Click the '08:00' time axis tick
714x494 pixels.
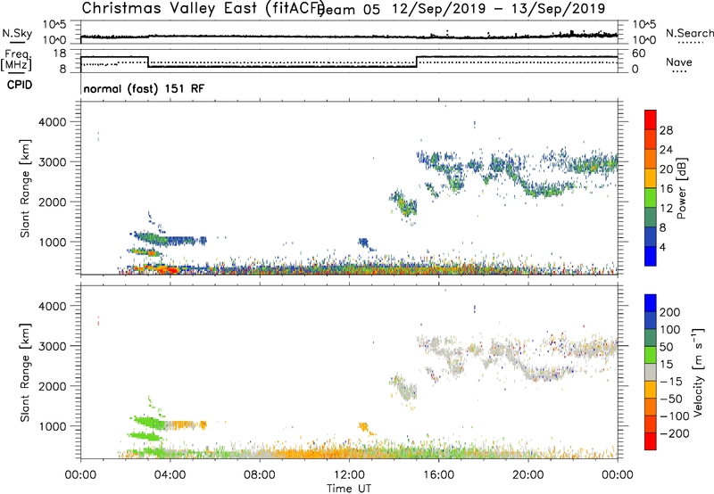[260, 475]
